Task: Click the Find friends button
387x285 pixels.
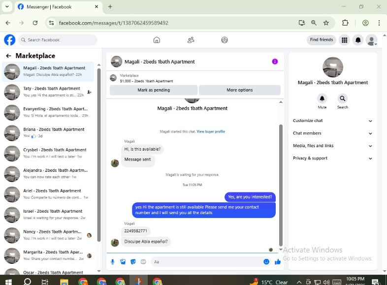Action: click(x=322, y=40)
